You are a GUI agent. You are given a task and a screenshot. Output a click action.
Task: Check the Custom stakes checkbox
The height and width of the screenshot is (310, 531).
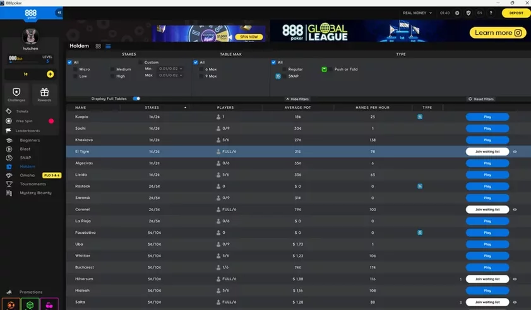[x=140, y=62]
